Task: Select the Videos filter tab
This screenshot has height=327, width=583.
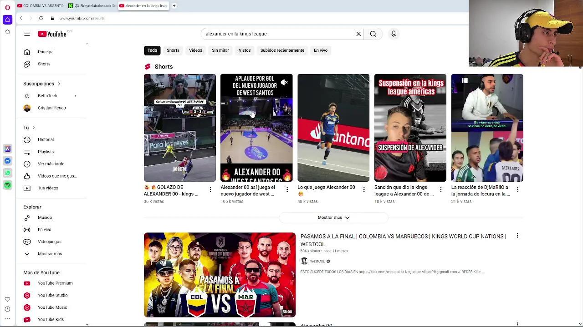Action: 195,50
